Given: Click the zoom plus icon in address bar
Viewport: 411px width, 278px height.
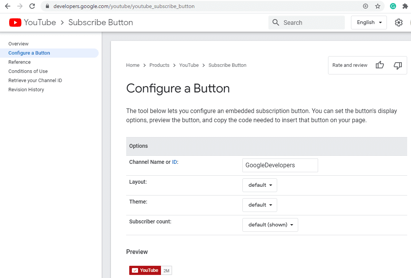Looking at the screenshot, I should click(x=366, y=6).
